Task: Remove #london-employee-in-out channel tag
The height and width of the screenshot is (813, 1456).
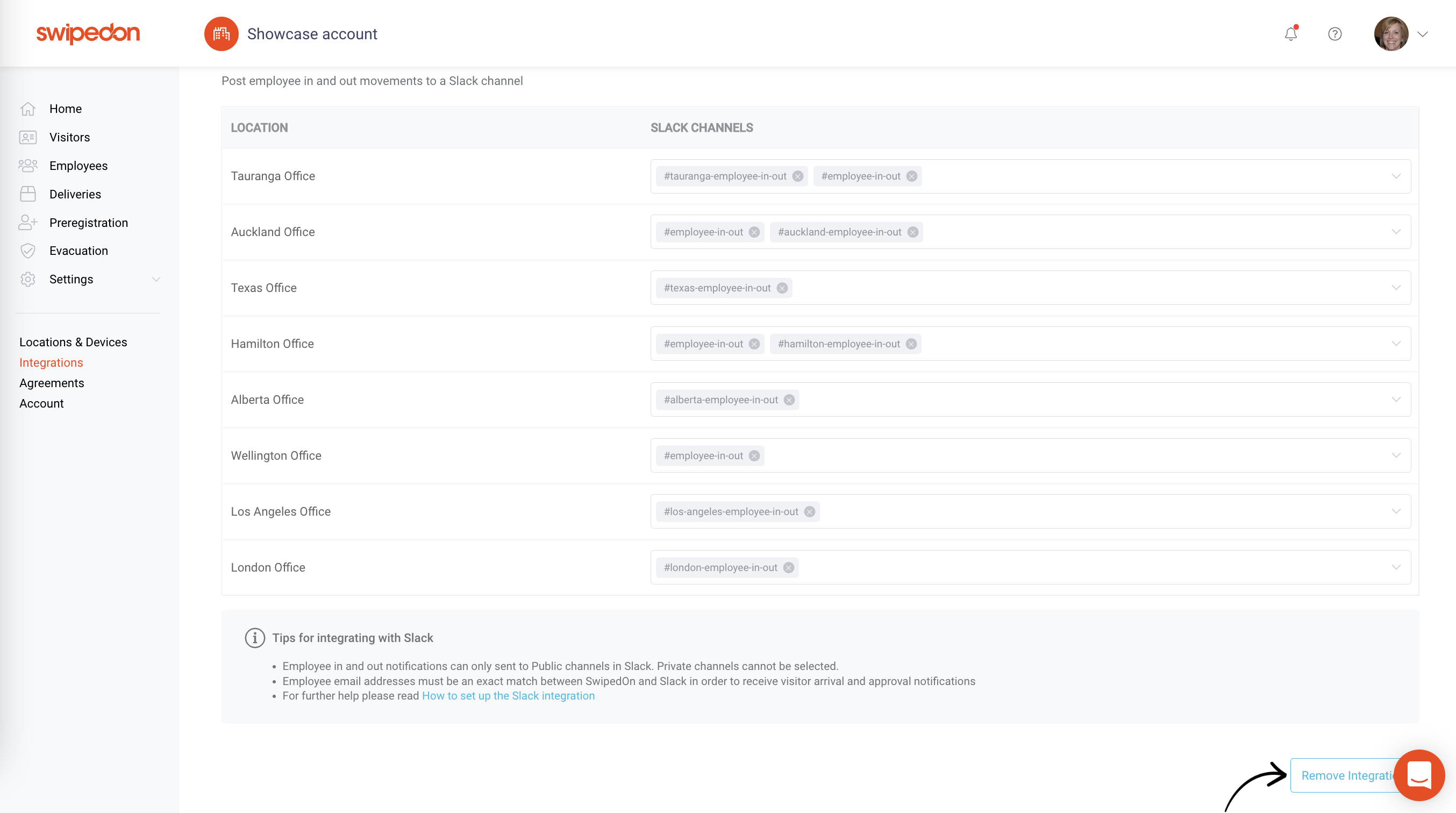Action: (x=788, y=568)
